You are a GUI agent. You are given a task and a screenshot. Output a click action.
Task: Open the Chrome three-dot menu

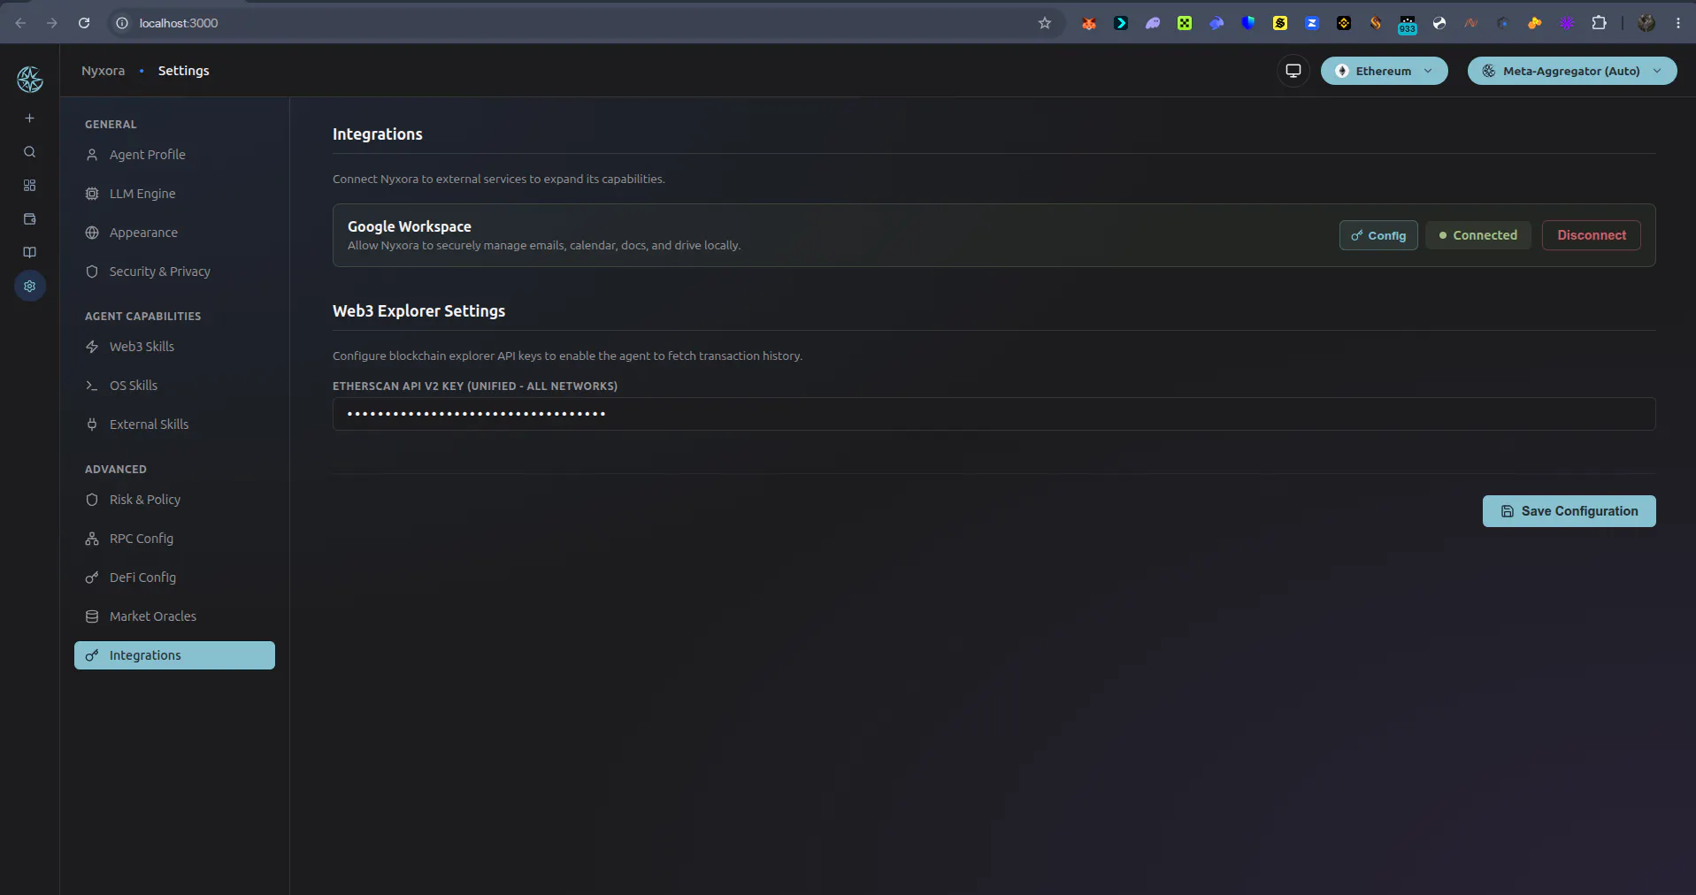(1678, 23)
